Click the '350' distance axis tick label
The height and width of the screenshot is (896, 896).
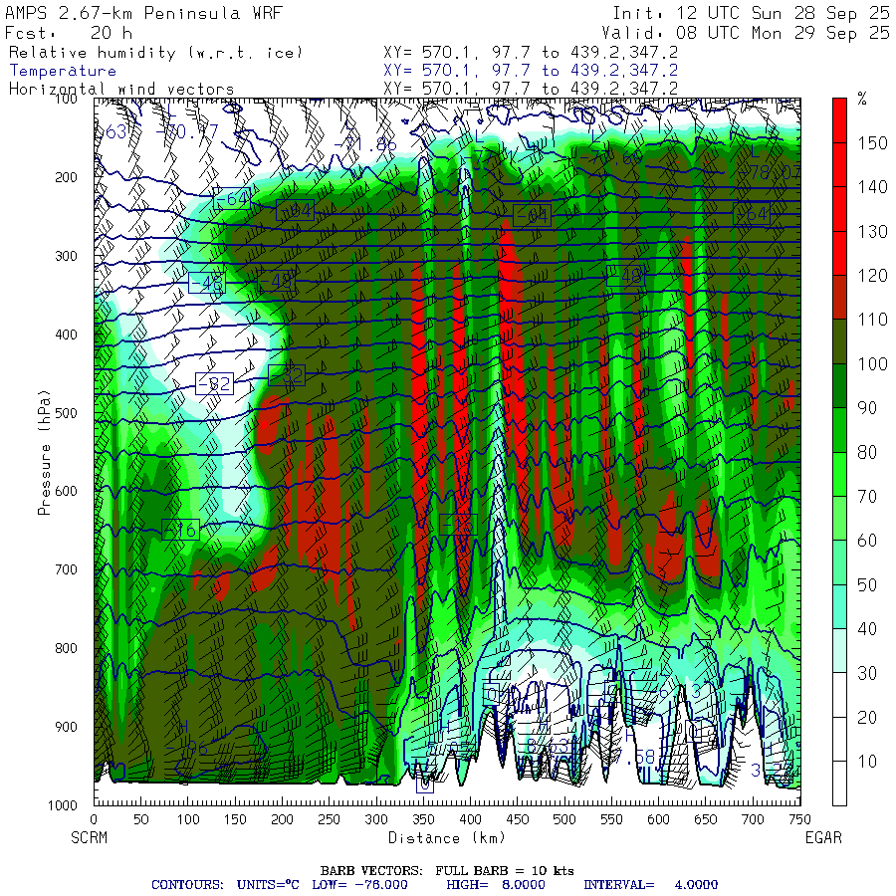[x=423, y=819]
